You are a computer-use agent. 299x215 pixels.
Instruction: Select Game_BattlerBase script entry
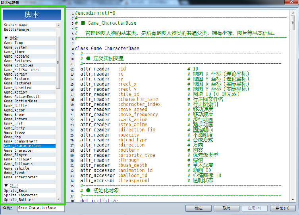click(x=29, y=101)
